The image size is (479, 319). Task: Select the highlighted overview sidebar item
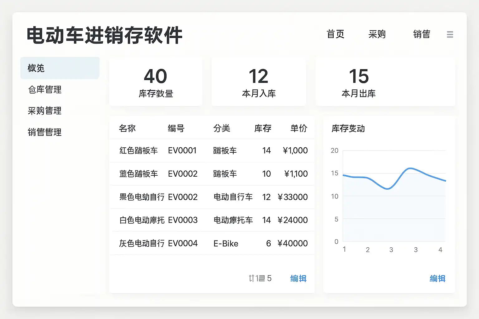coord(60,68)
